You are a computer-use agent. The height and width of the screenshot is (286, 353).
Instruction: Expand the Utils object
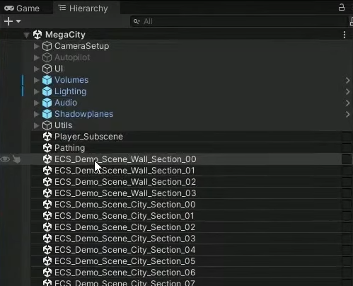[x=36, y=125]
